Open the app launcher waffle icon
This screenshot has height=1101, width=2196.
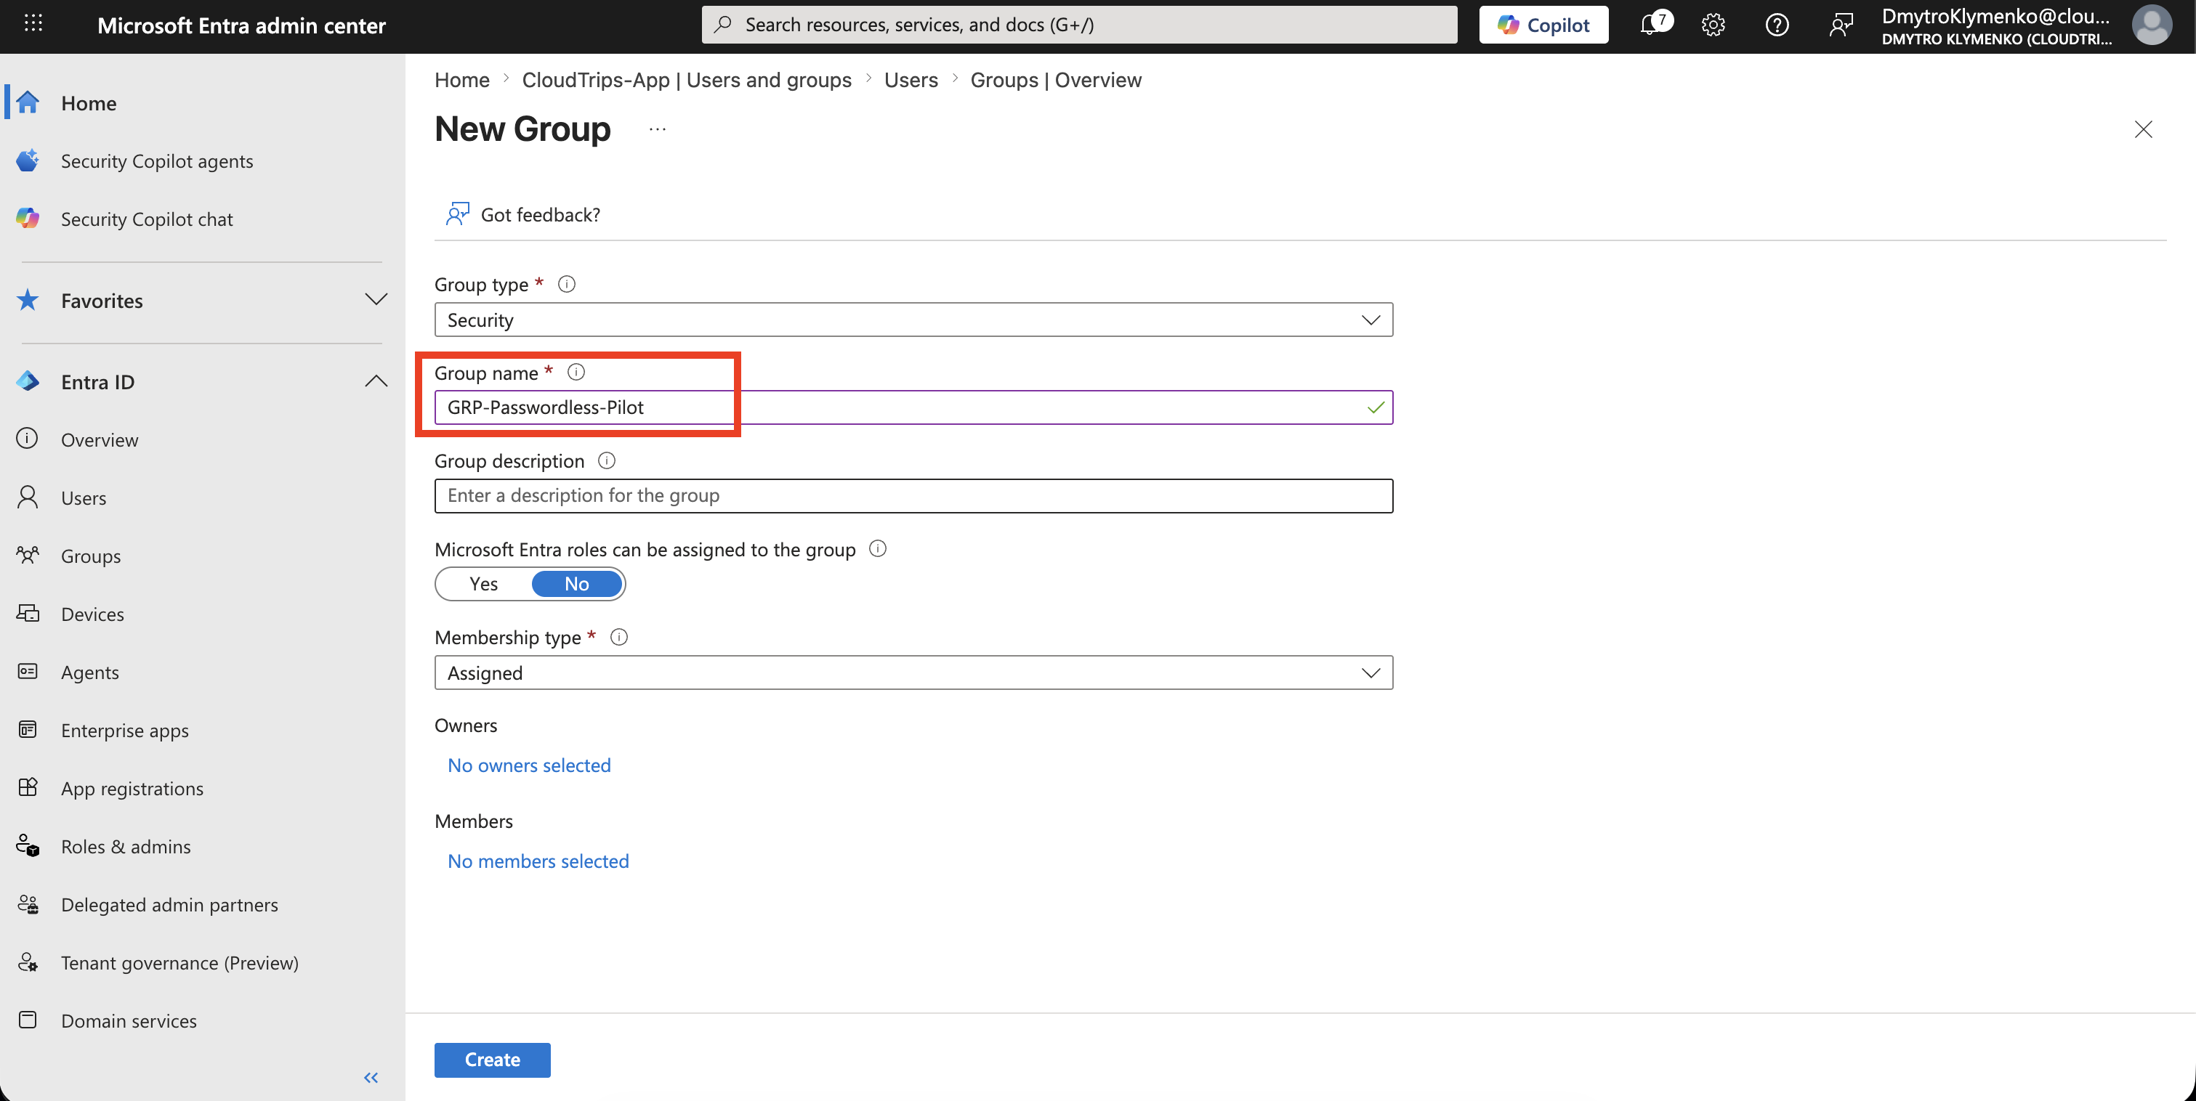[x=33, y=24]
